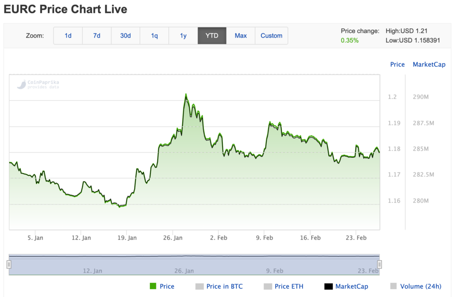
Task: Toggle the green Price legend swatch
Action: 153,286
